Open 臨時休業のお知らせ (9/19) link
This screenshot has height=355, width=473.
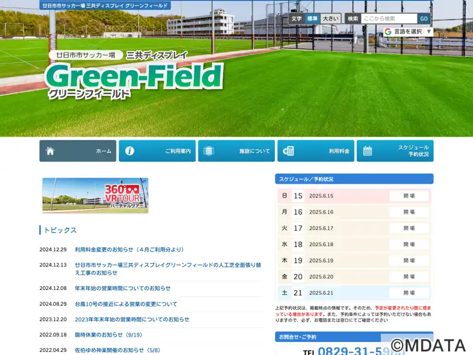coord(108,335)
